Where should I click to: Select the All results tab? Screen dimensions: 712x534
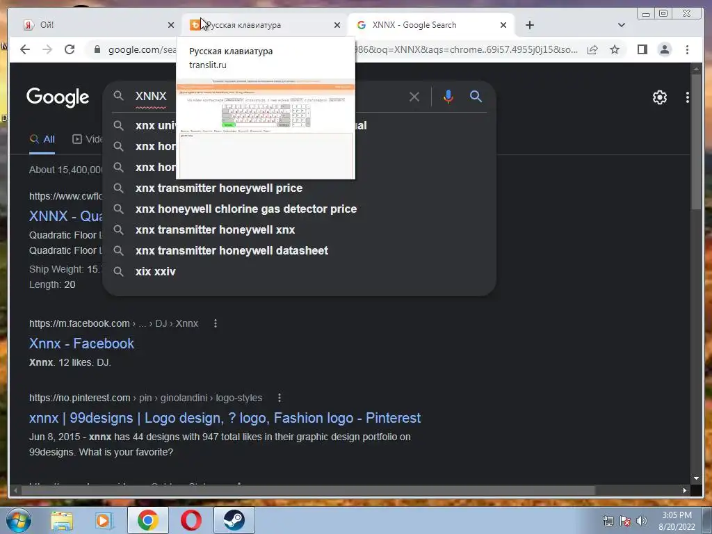(x=42, y=139)
